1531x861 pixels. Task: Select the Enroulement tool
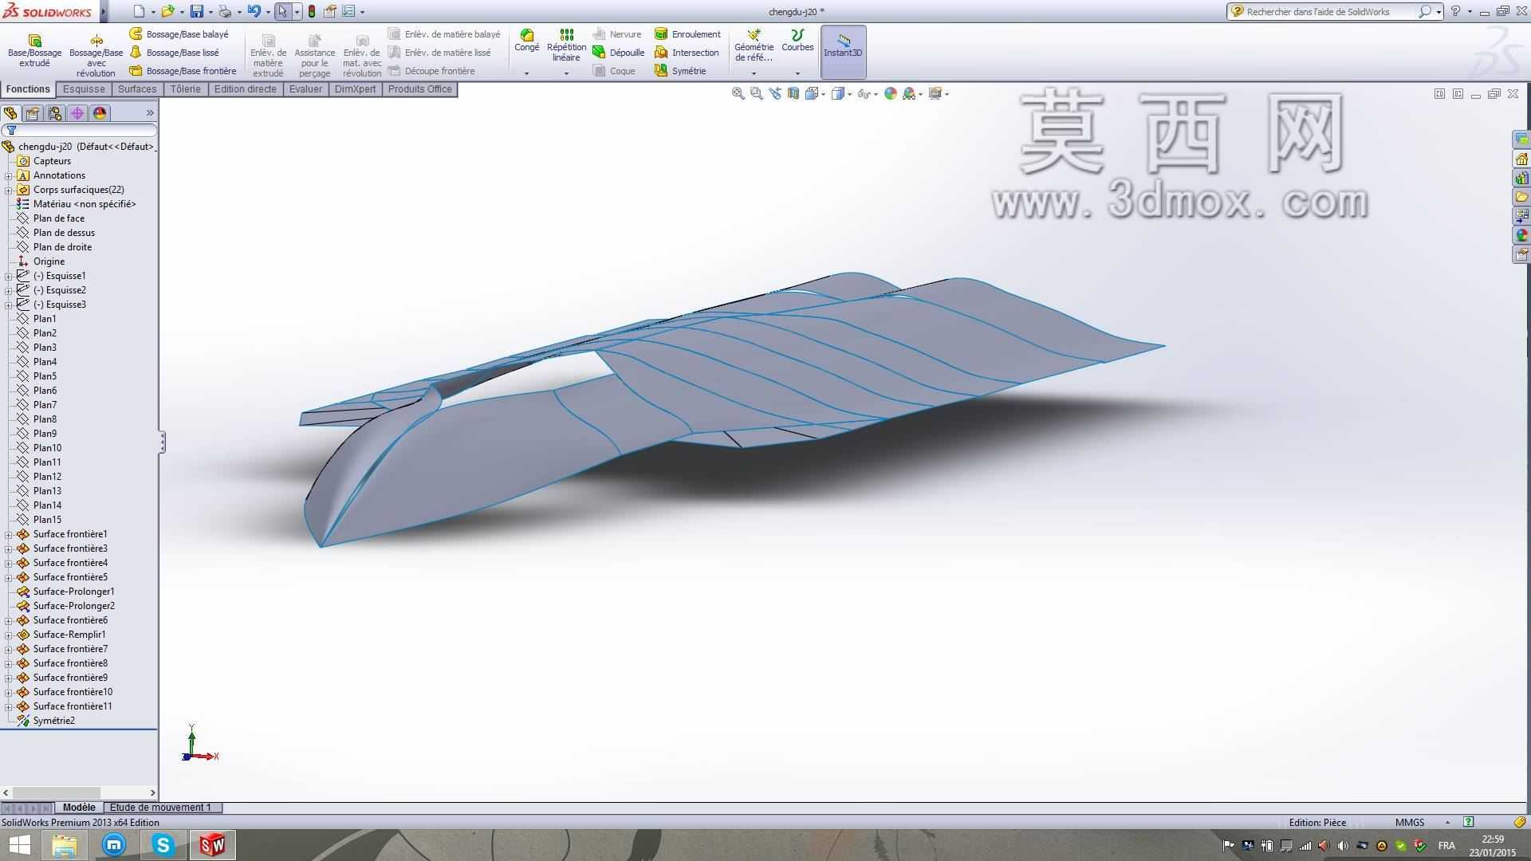coord(687,34)
